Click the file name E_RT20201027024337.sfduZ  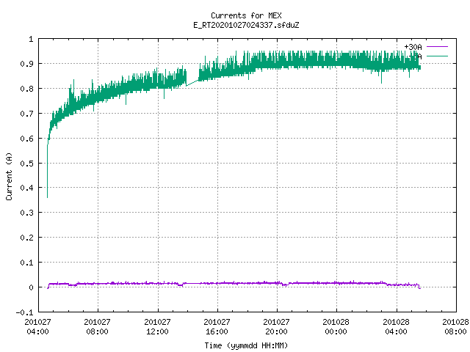pyautogui.click(x=246, y=25)
